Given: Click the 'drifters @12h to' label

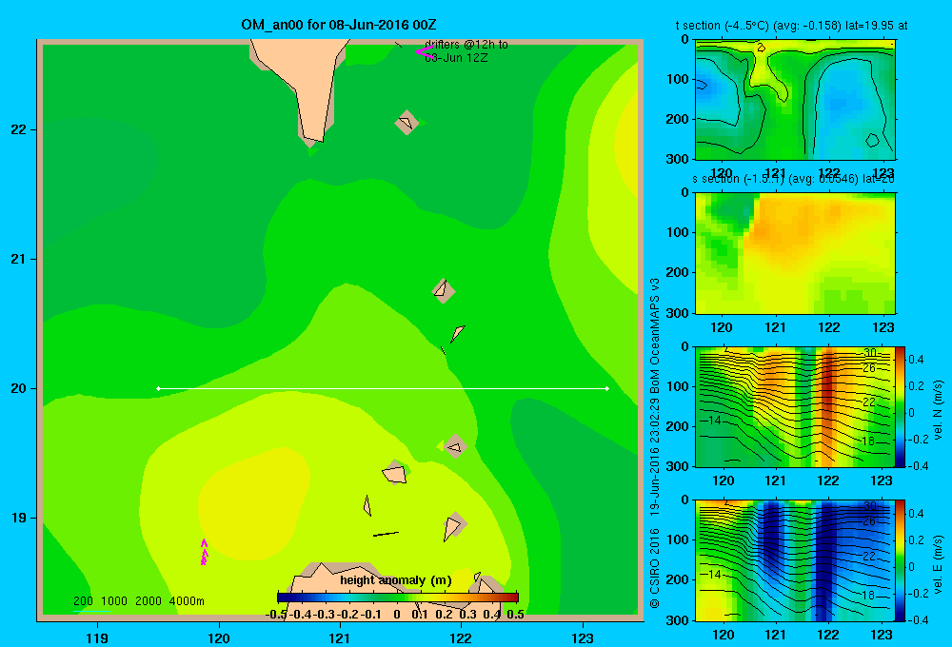Looking at the screenshot, I should click(x=466, y=45).
